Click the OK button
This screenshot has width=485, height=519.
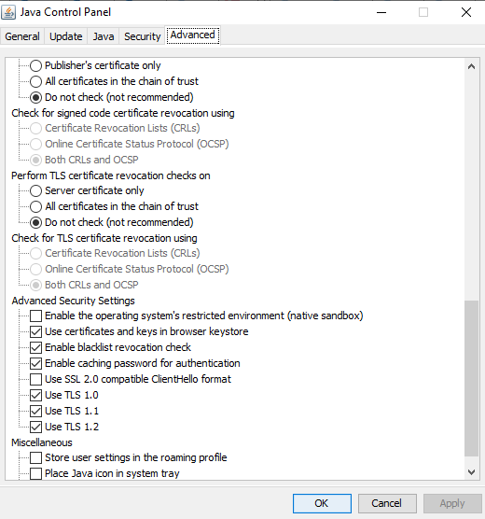click(322, 503)
